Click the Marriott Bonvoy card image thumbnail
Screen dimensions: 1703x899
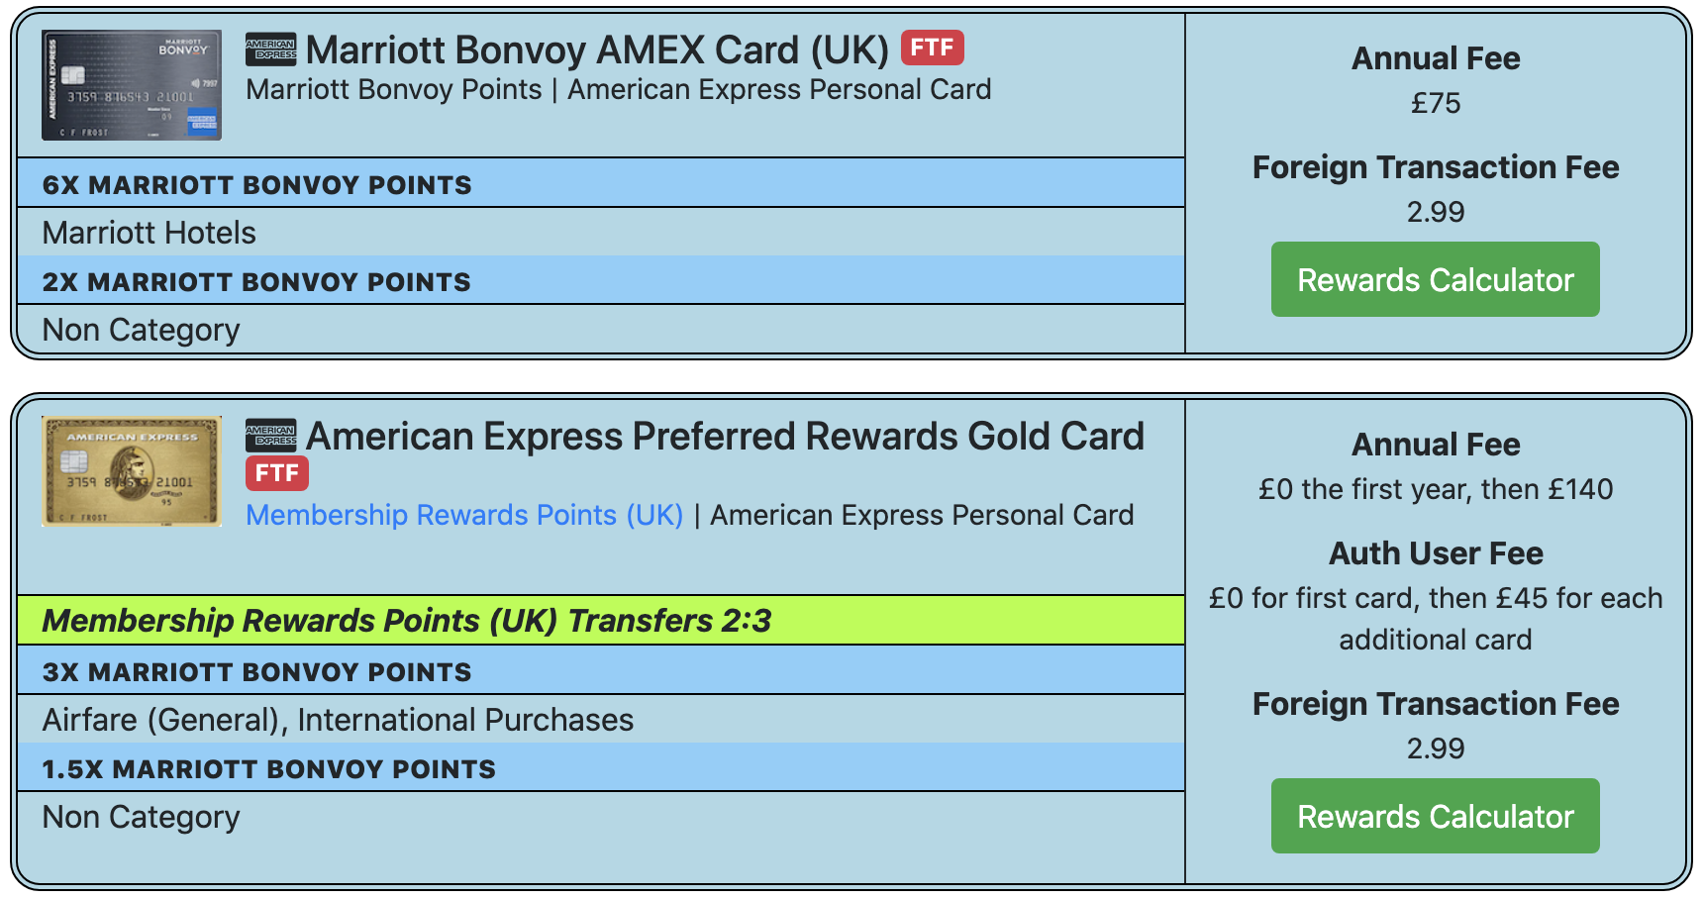tap(132, 85)
